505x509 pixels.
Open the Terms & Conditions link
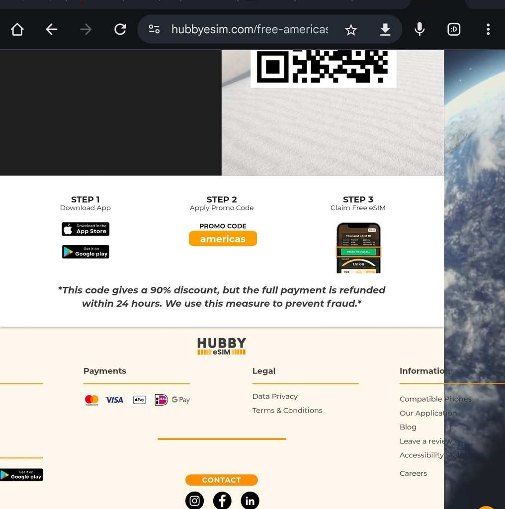coord(287,411)
